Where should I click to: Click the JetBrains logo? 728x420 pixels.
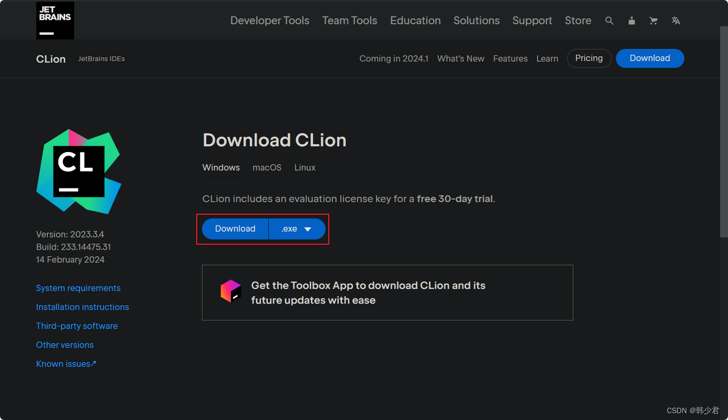pyautogui.click(x=55, y=21)
